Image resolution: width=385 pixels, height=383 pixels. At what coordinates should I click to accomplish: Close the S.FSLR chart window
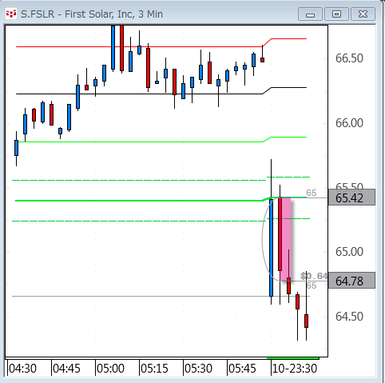363,14
